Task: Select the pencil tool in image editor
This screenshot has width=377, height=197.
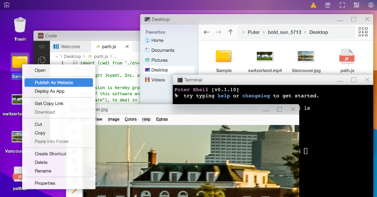Action: [74, 191]
